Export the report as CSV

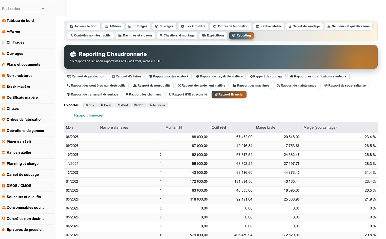point(90,105)
